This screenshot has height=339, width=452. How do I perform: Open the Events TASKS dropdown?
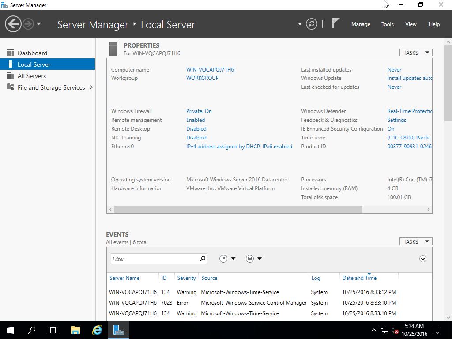point(416,241)
